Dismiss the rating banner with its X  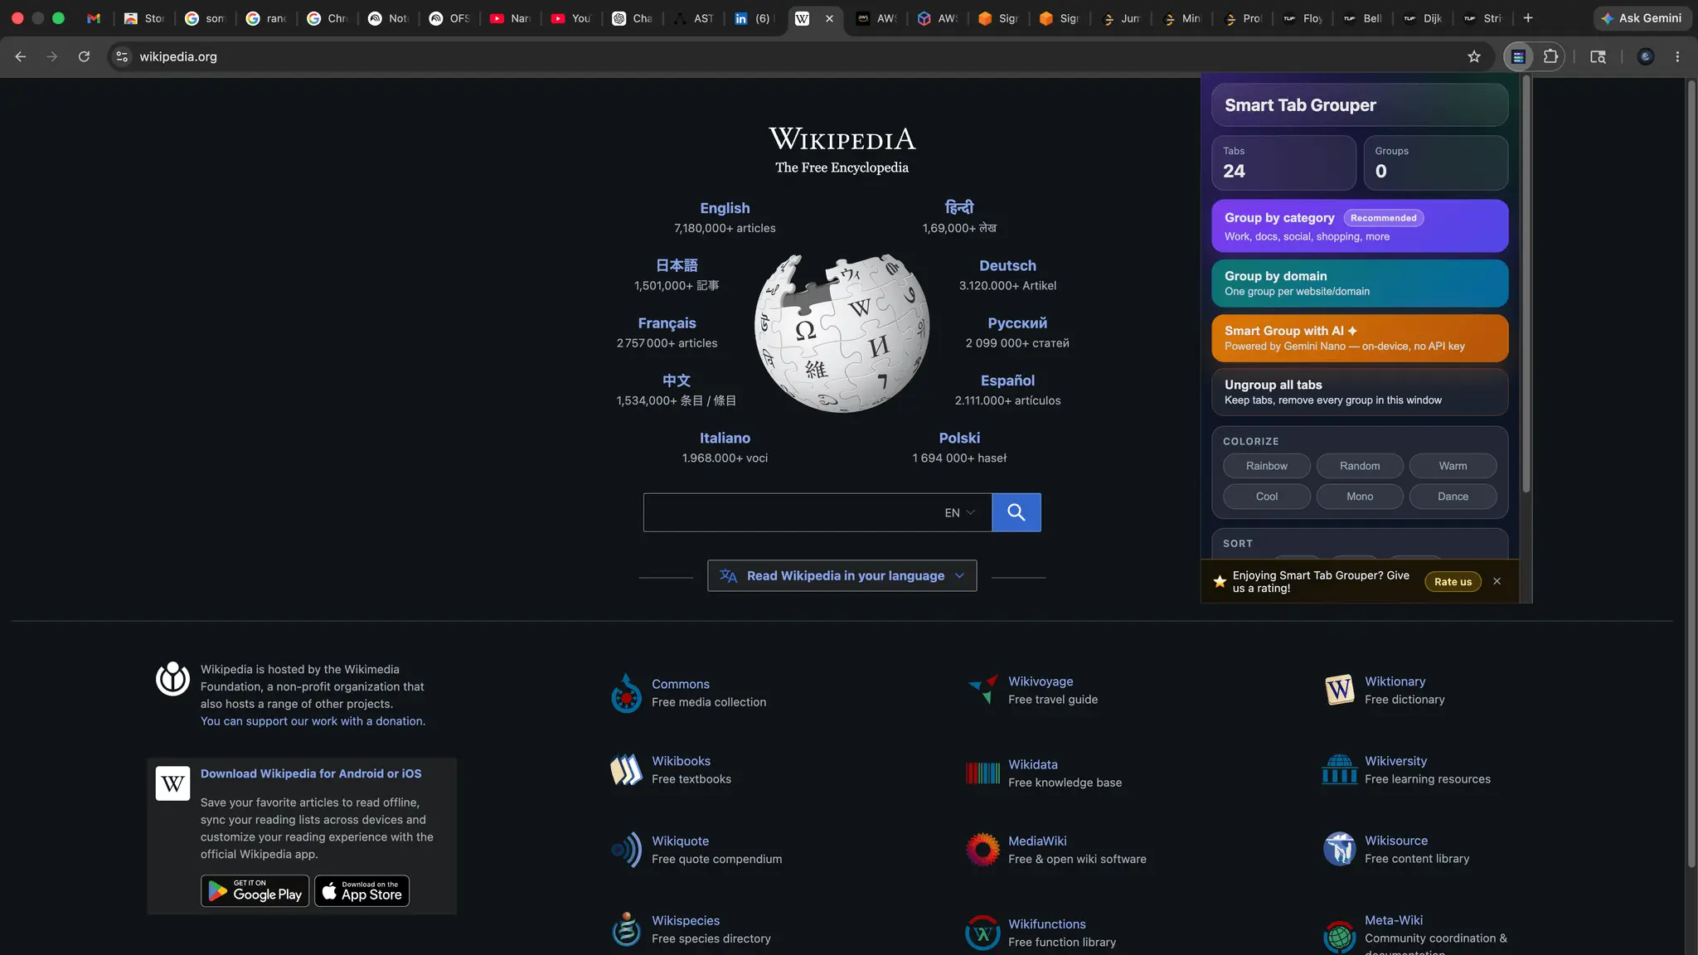pyautogui.click(x=1497, y=581)
